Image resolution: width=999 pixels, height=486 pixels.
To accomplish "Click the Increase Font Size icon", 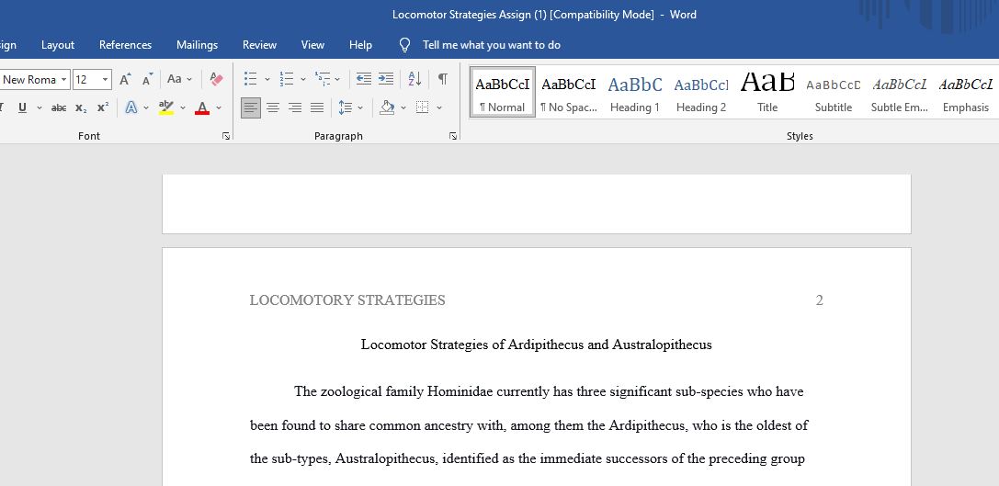I will pyautogui.click(x=126, y=79).
